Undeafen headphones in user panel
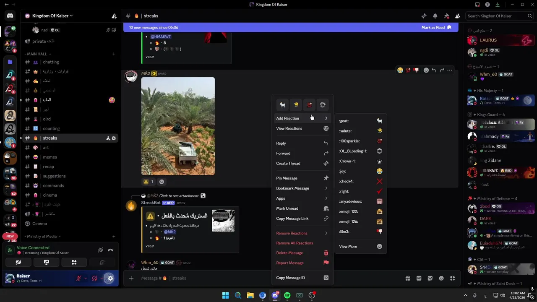Screen dimensions: 537x302 94,278
